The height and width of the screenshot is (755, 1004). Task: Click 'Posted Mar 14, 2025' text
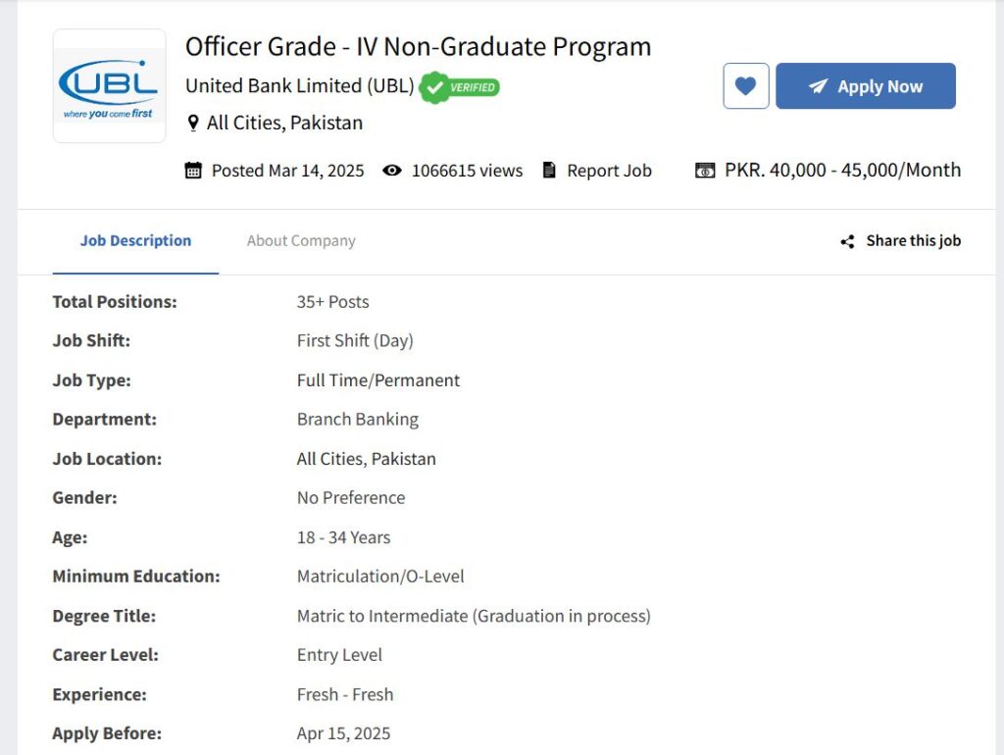[287, 171]
